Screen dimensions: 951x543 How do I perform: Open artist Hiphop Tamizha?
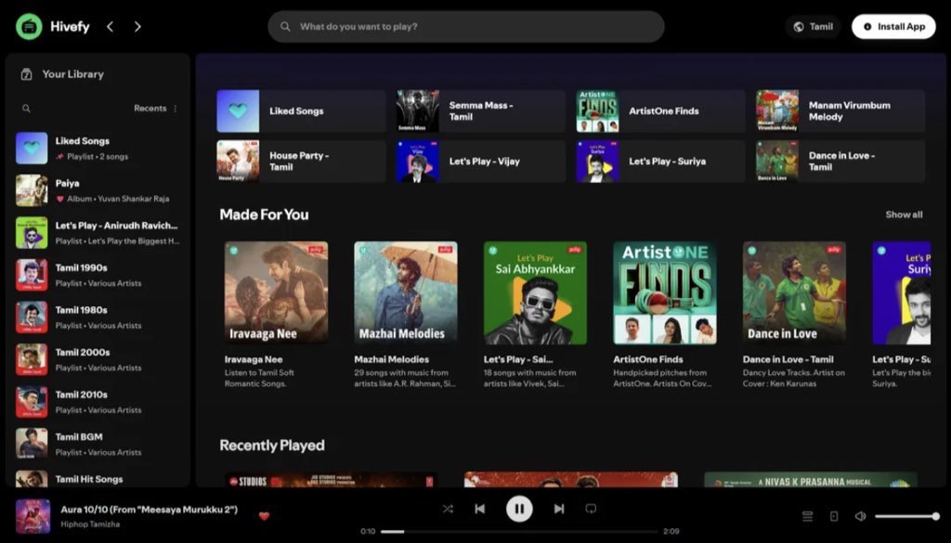(90, 524)
